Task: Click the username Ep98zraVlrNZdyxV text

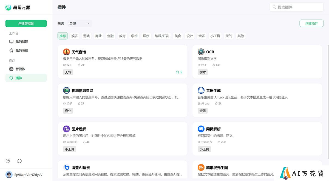Action: (x=29, y=175)
